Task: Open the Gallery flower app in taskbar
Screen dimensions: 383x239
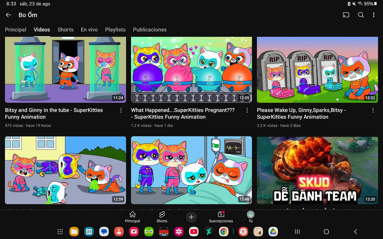Action: click(179, 232)
